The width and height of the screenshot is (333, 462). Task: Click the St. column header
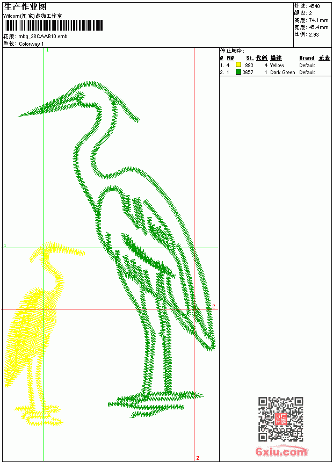click(x=250, y=58)
